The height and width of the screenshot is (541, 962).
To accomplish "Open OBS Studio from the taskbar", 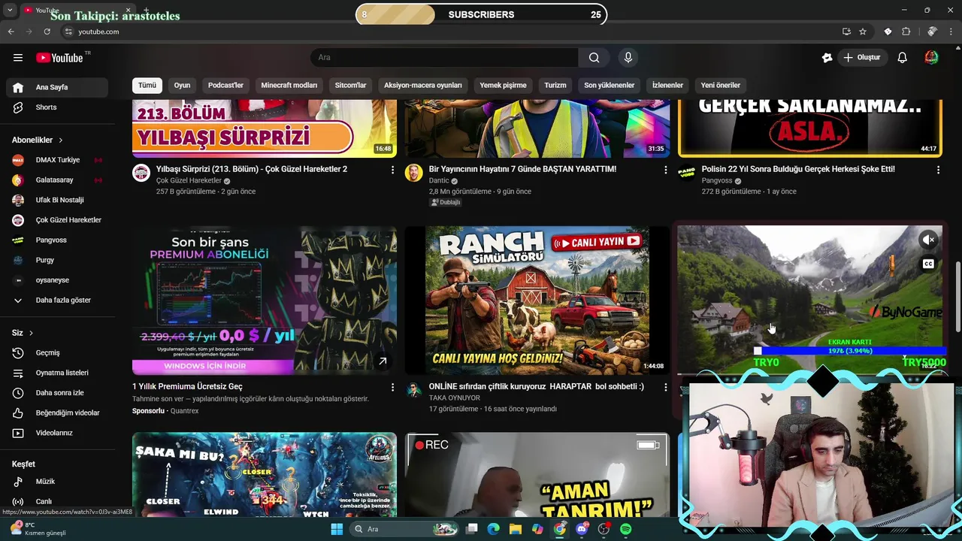I will click(x=604, y=529).
